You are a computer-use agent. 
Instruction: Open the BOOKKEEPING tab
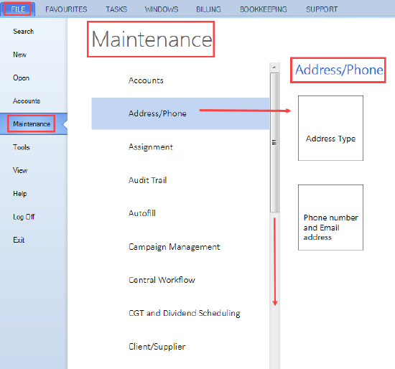[x=264, y=9]
